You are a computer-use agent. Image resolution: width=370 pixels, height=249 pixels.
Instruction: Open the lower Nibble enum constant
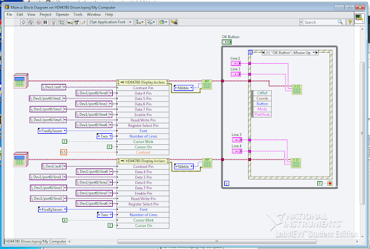[184, 167]
